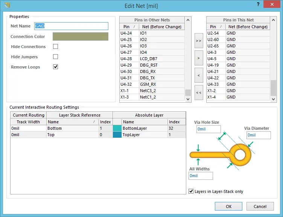The width and height of the screenshot is (283, 217).
Task: Click the << remove all pins button
Action: tap(199, 93)
